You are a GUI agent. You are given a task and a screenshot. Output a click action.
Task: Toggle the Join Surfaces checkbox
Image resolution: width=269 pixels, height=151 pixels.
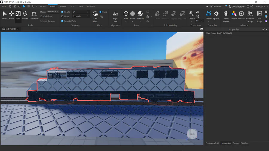tap(42, 21)
